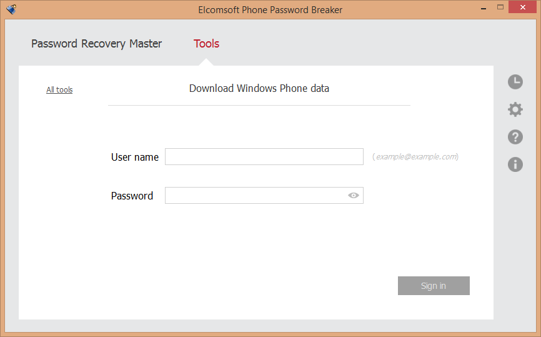Minimize the Phone Password Breaker window
The width and height of the screenshot is (541, 337).
[484, 8]
